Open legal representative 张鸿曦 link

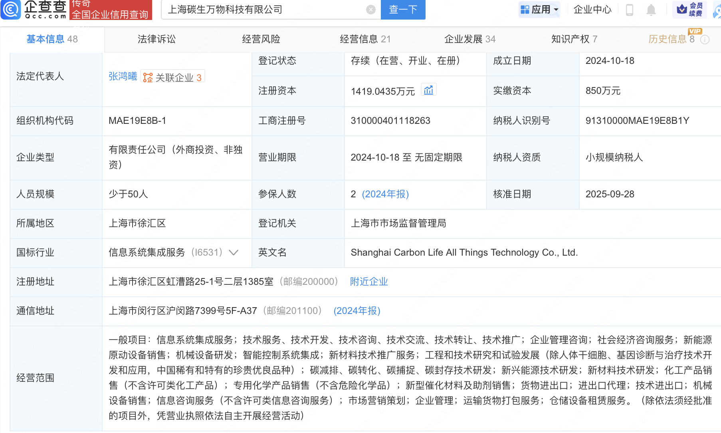click(x=123, y=76)
